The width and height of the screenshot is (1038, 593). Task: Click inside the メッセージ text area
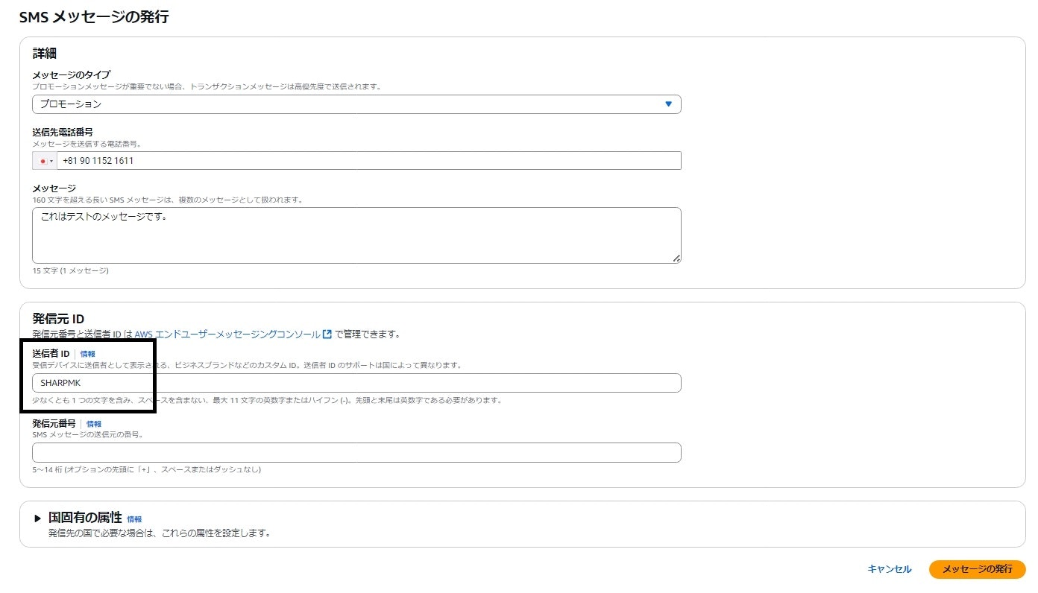click(356, 235)
